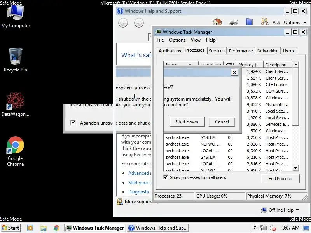Click the muted volume tray icon

pyautogui.click(x=273, y=228)
